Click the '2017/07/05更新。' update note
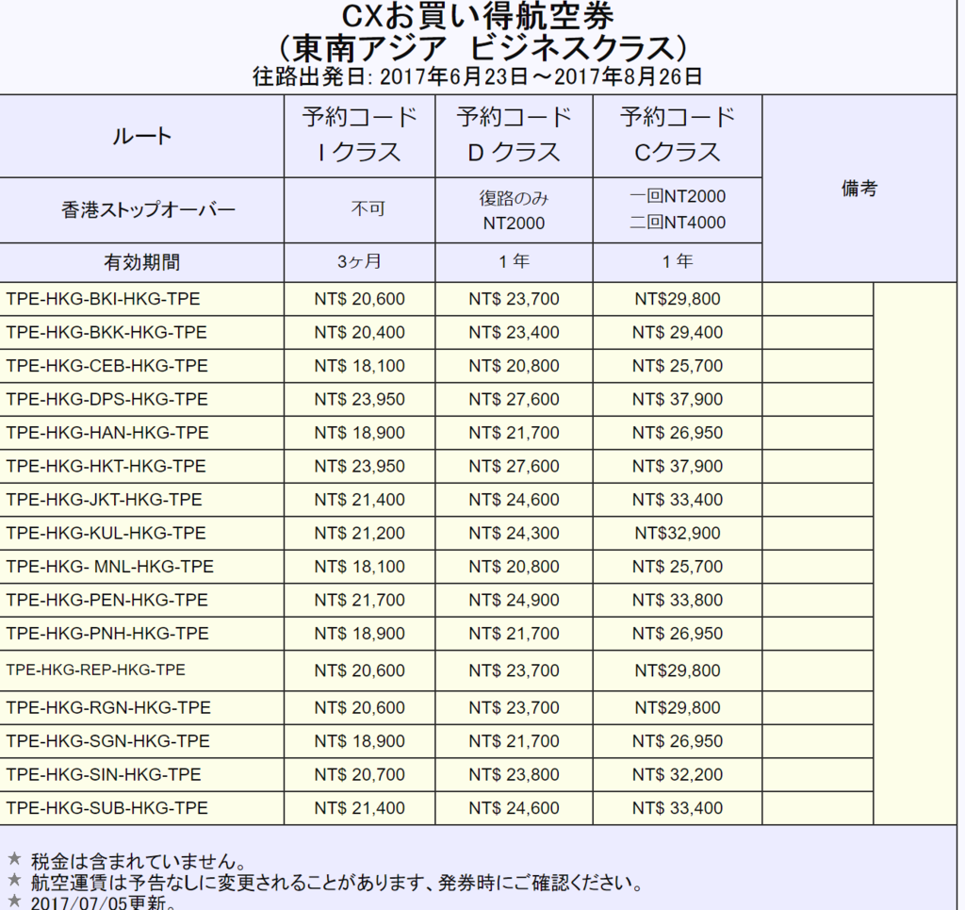The image size is (965, 910). point(105,902)
